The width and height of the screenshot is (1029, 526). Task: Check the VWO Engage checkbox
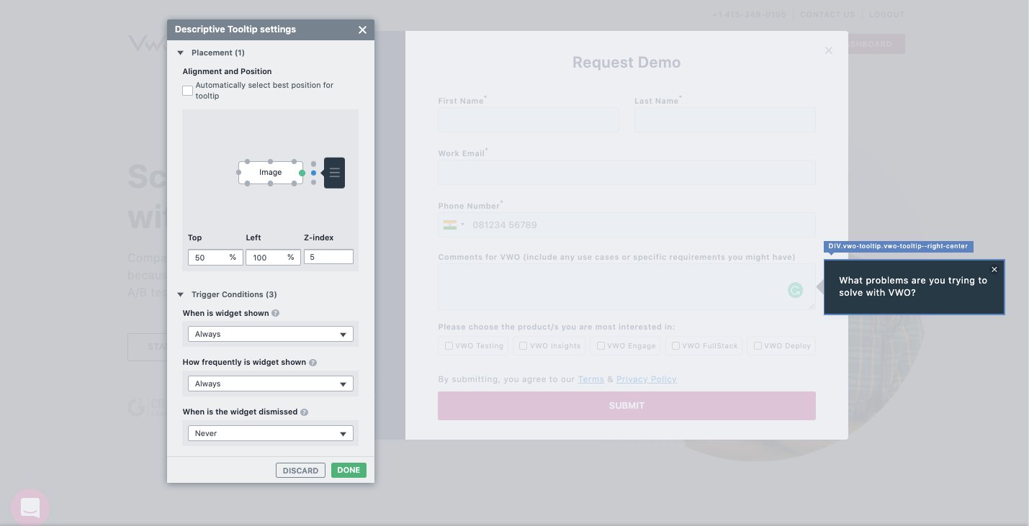point(601,345)
